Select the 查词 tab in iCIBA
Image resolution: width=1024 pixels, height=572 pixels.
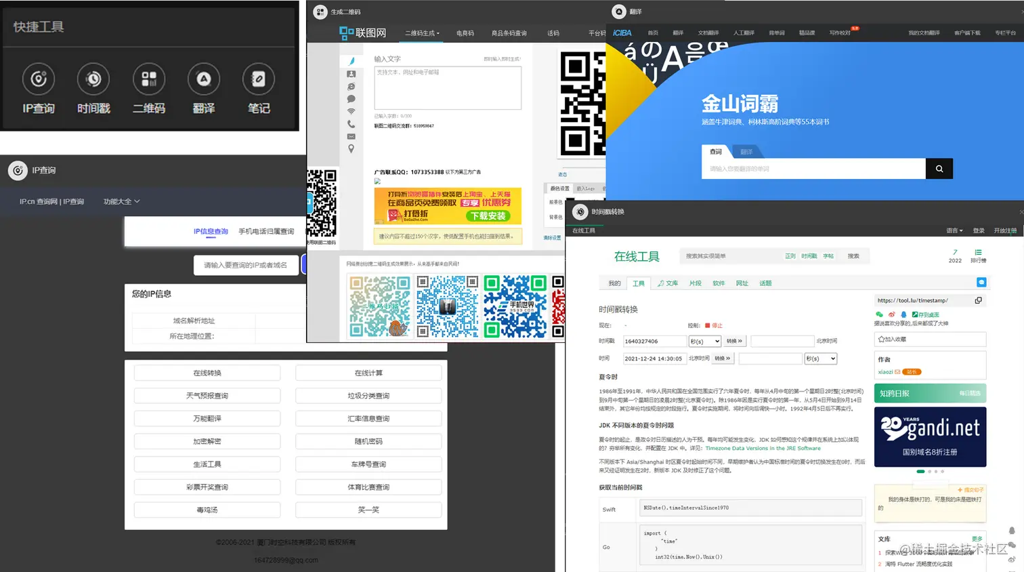click(716, 152)
